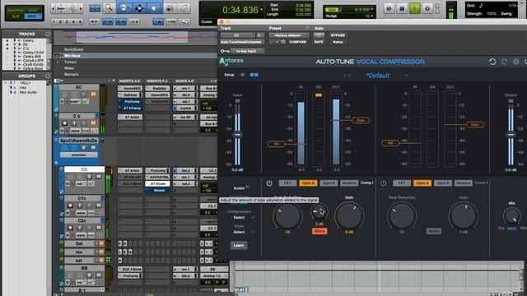Click the Comp I Gain knob
The image size is (527, 296).
pyautogui.click(x=349, y=215)
